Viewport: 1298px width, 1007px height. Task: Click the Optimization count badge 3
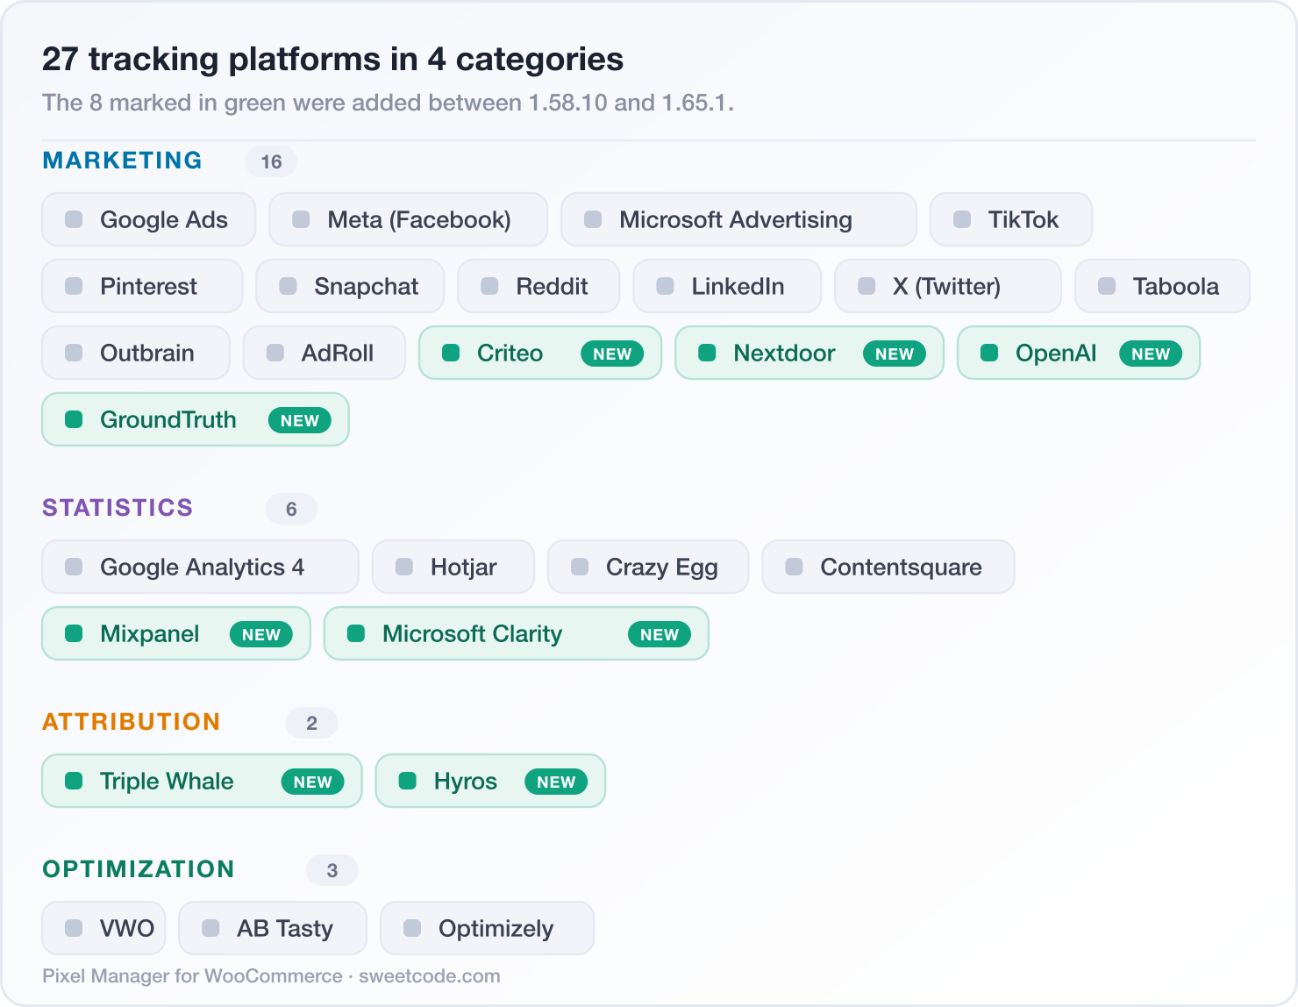pyautogui.click(x=332, y=870)
